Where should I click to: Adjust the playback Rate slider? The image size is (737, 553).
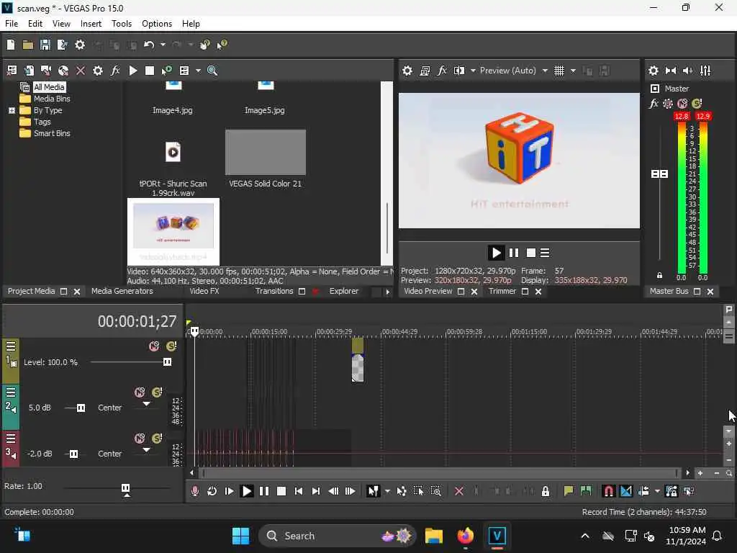(125, 488)
